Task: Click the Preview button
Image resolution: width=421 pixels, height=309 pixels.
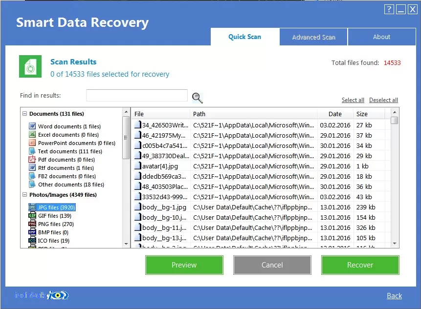Action: 184,265
